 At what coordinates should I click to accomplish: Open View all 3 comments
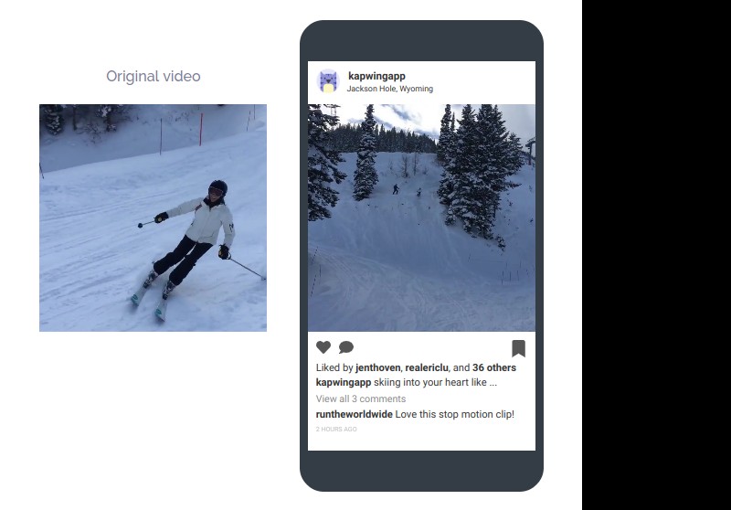pyautogui.click(x=361, y=399)
